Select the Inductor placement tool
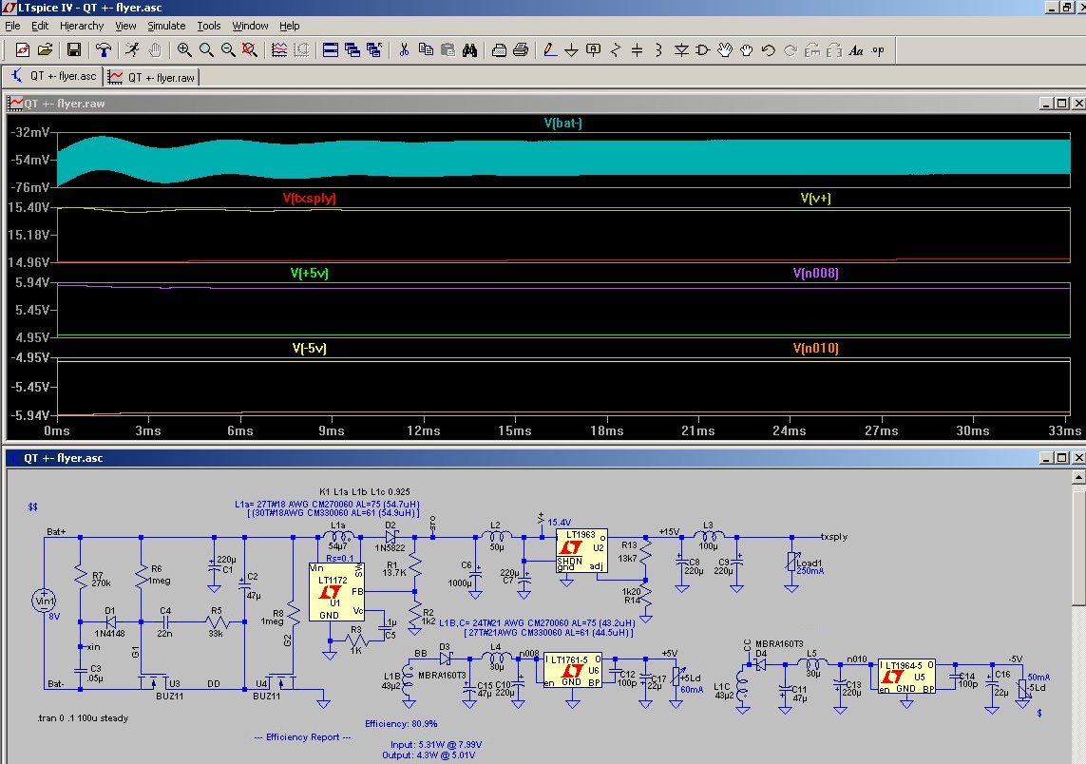The height and width of the screenshot is (764, 1086). click(658, 49)
